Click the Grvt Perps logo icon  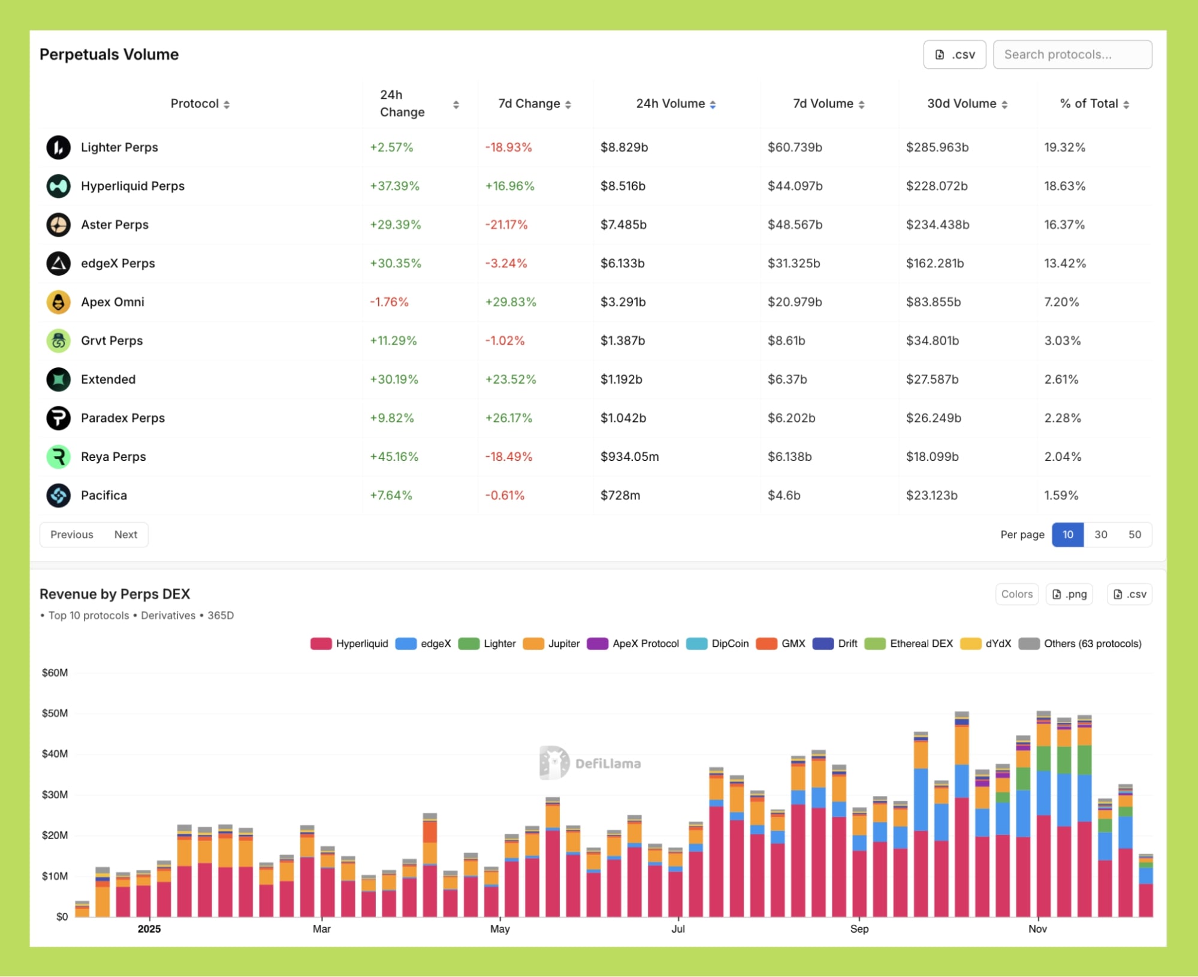(x=58, y=341)
